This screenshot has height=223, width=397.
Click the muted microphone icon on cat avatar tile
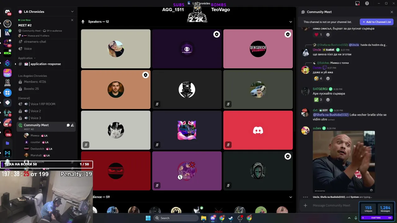pyautogui.click(x=86, y=145)
